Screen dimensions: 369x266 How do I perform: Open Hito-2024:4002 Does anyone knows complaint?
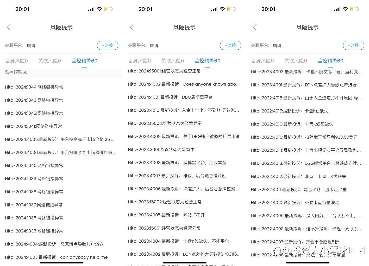click(183, 84)
